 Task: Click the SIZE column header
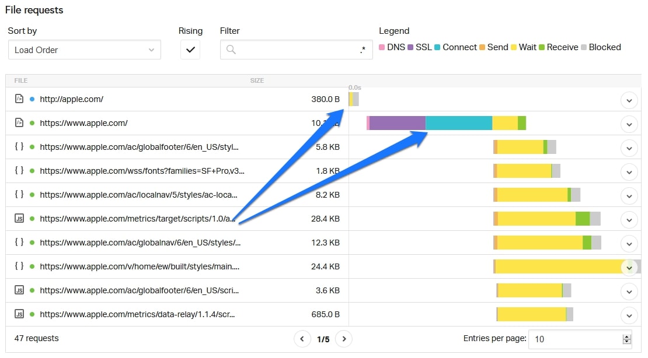coord(257,80)
